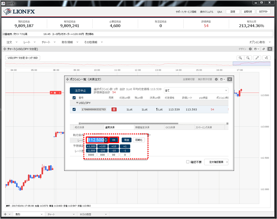
Task: Add +10 to the rate
Action: (114, 146)
